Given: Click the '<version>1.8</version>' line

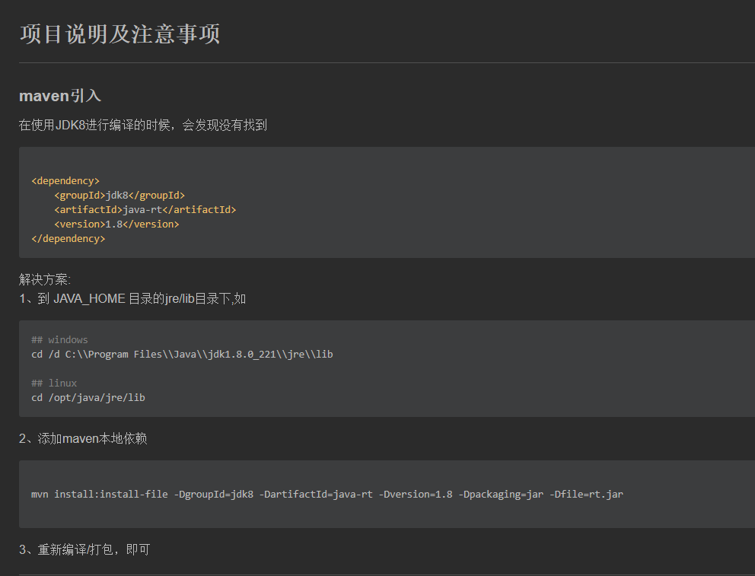Looking at the screenshot, I should click(x=116, y=224).
